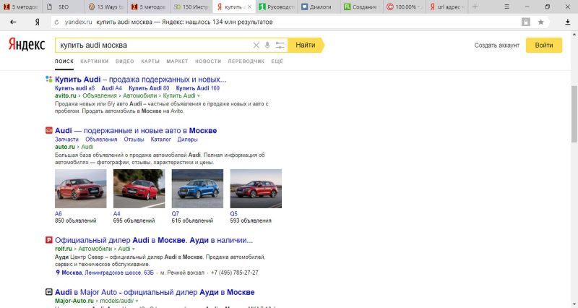Screen dimensions: 578x308
Task: Click the Создать аккаунт link
Action: (x=496, y=46)
